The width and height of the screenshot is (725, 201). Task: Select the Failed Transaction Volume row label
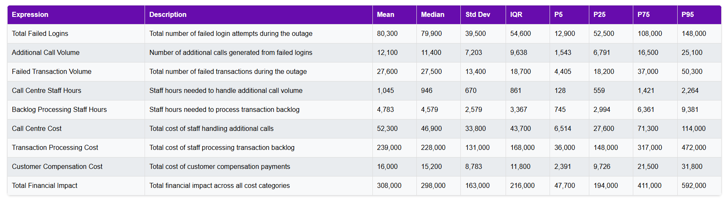click(52, 72)
